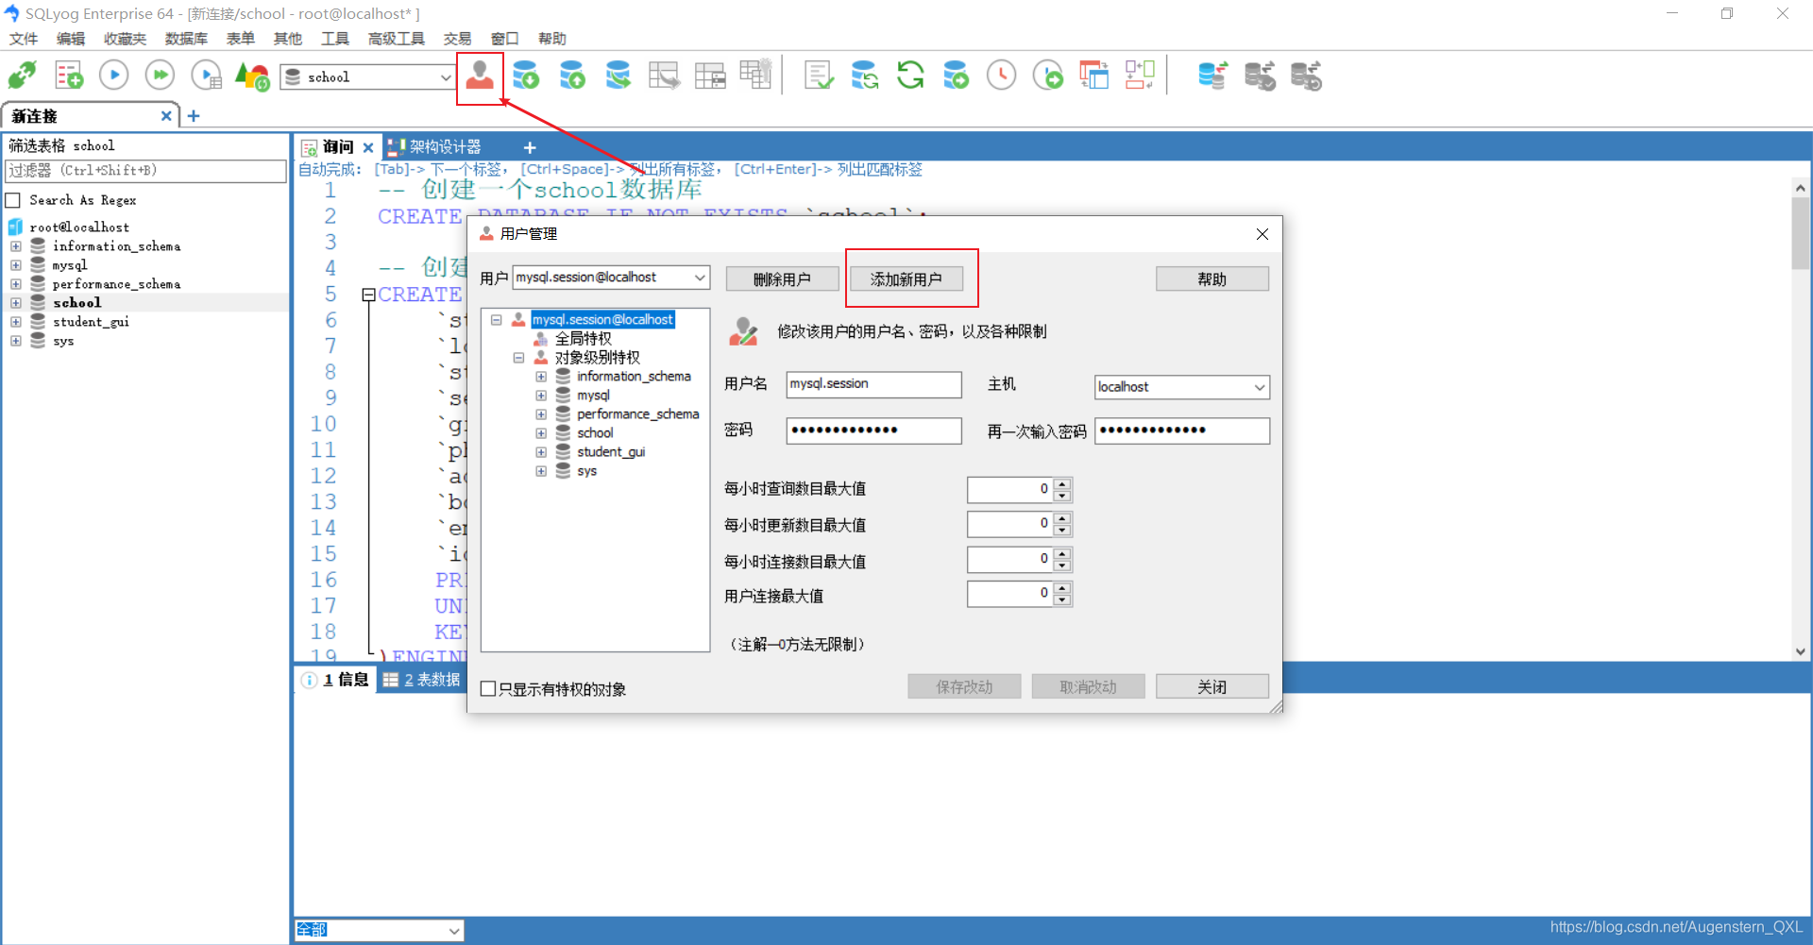The height and width of the screenshot is (945, 1813).
Task: Click the refresh object browser shapes icon
Action: (252, 76)
